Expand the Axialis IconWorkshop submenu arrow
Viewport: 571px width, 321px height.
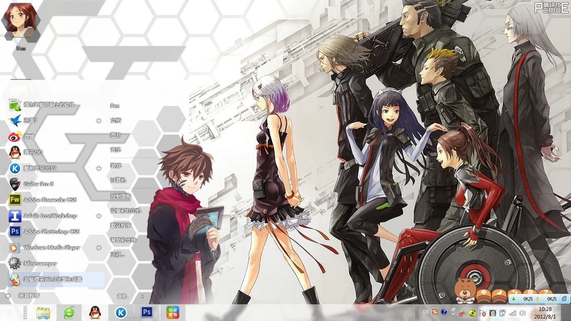(99, 216)
